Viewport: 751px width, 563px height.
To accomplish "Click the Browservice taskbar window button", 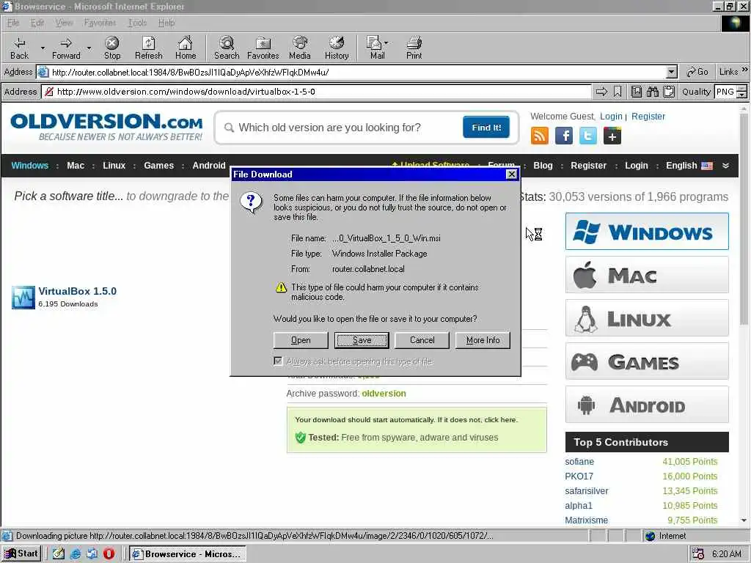I will (187, 553).
